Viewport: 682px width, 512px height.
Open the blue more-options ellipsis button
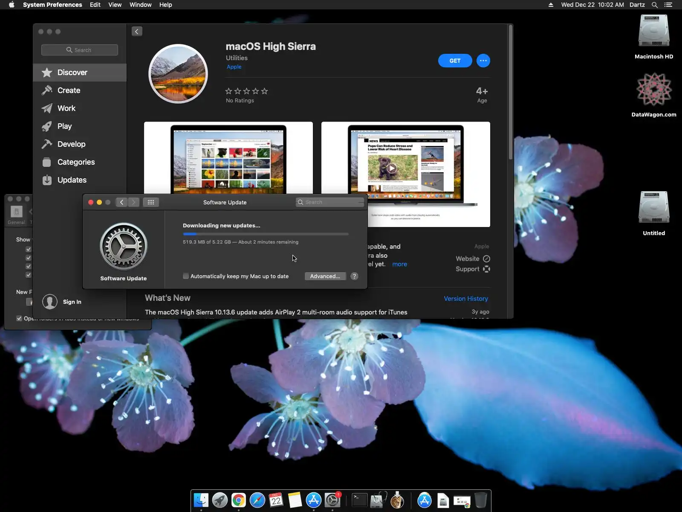click(483, 61)
